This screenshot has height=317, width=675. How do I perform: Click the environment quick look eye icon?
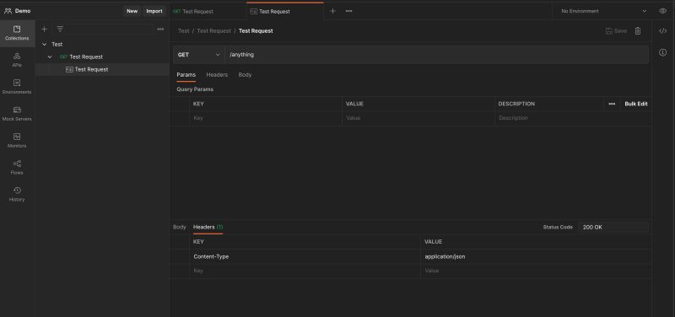663,11
